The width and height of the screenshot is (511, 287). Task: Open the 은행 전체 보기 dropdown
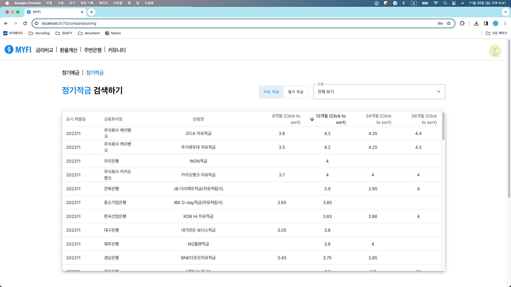click(x=379, y=92)
